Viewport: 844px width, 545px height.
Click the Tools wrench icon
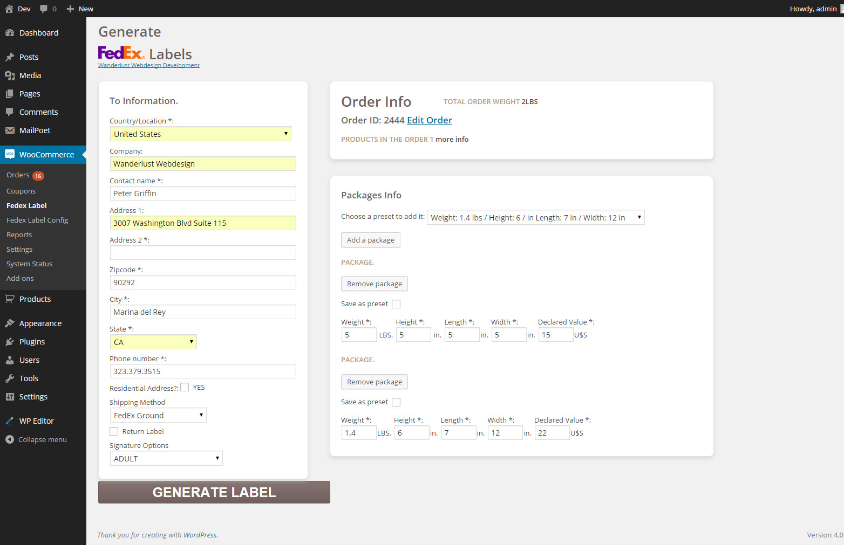click(x=10, y=378)
